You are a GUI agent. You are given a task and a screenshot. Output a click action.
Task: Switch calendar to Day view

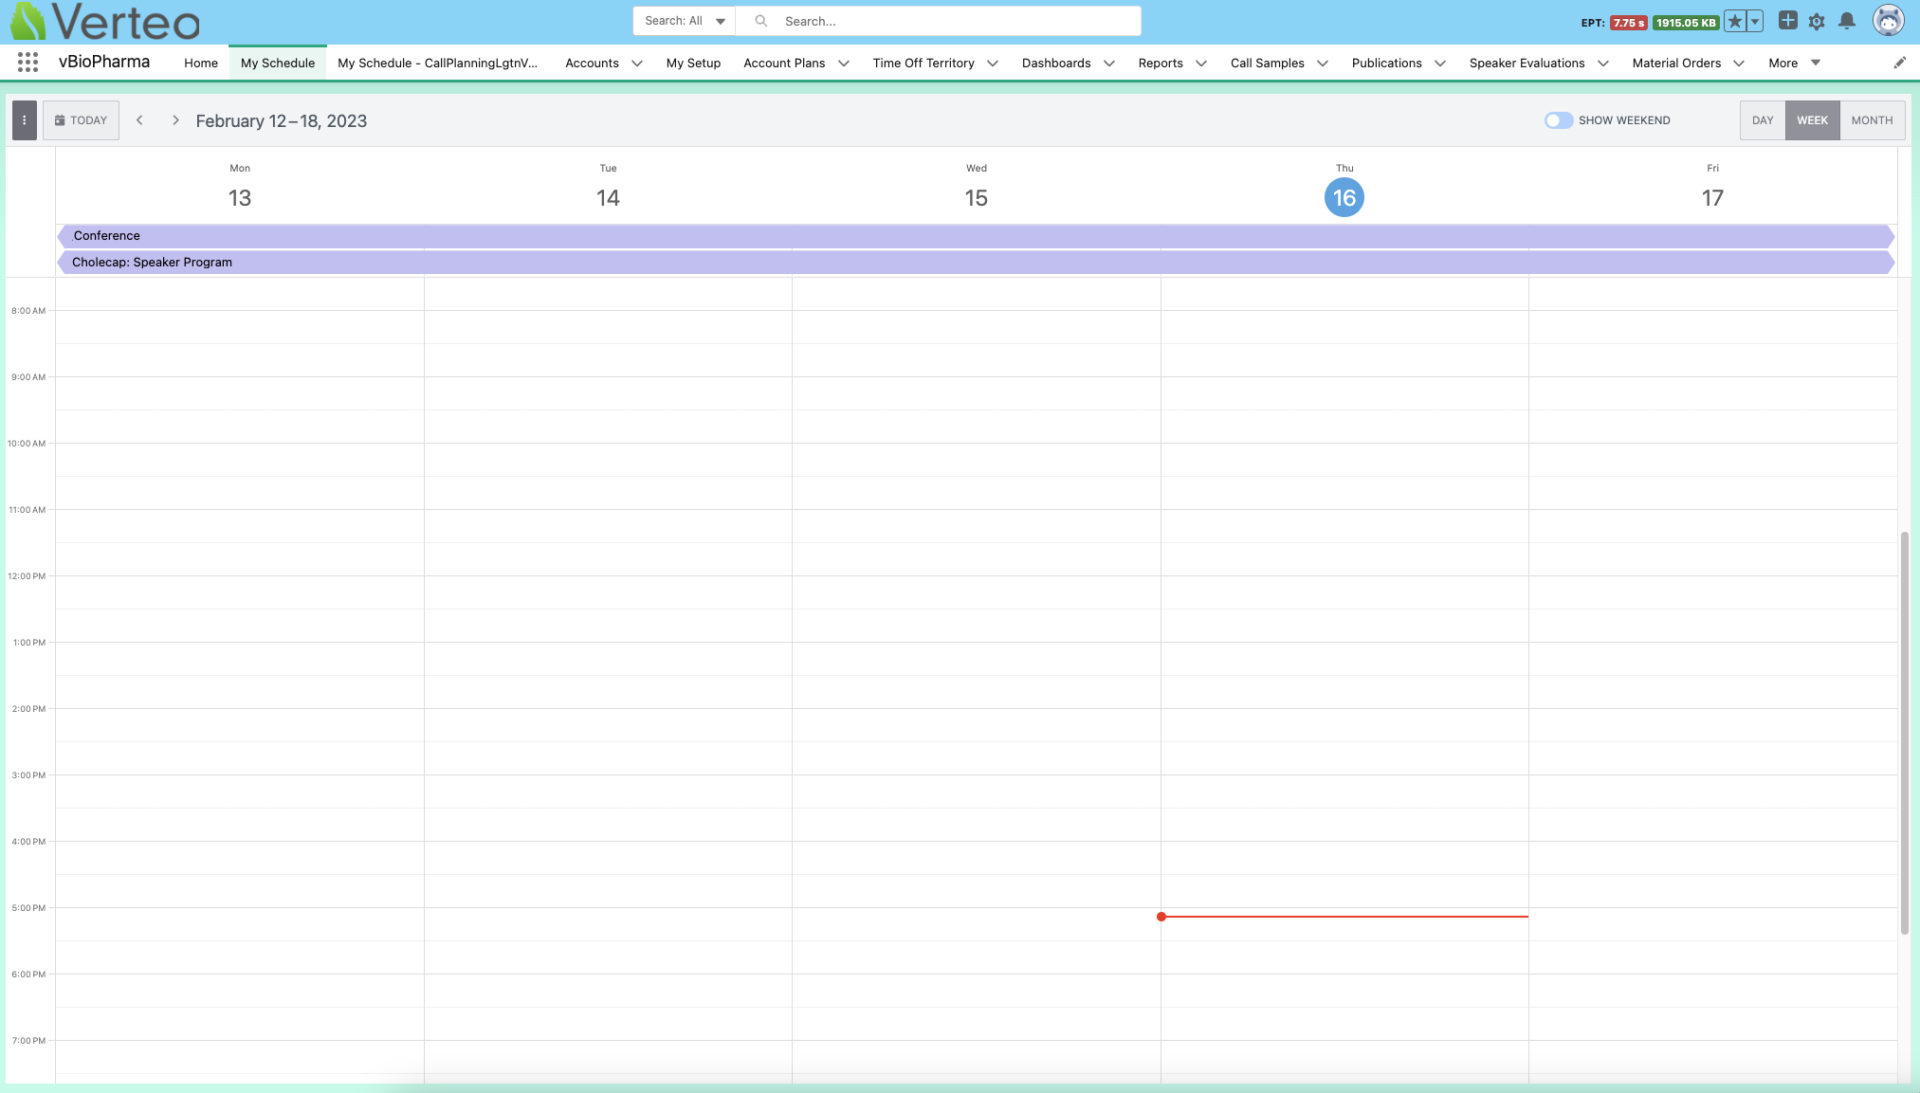tap(1762, 120)
